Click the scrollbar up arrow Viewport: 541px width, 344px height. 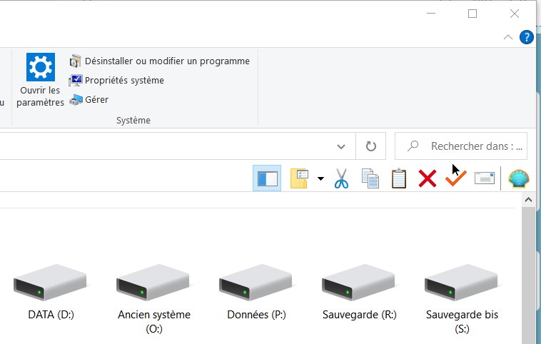528,200
